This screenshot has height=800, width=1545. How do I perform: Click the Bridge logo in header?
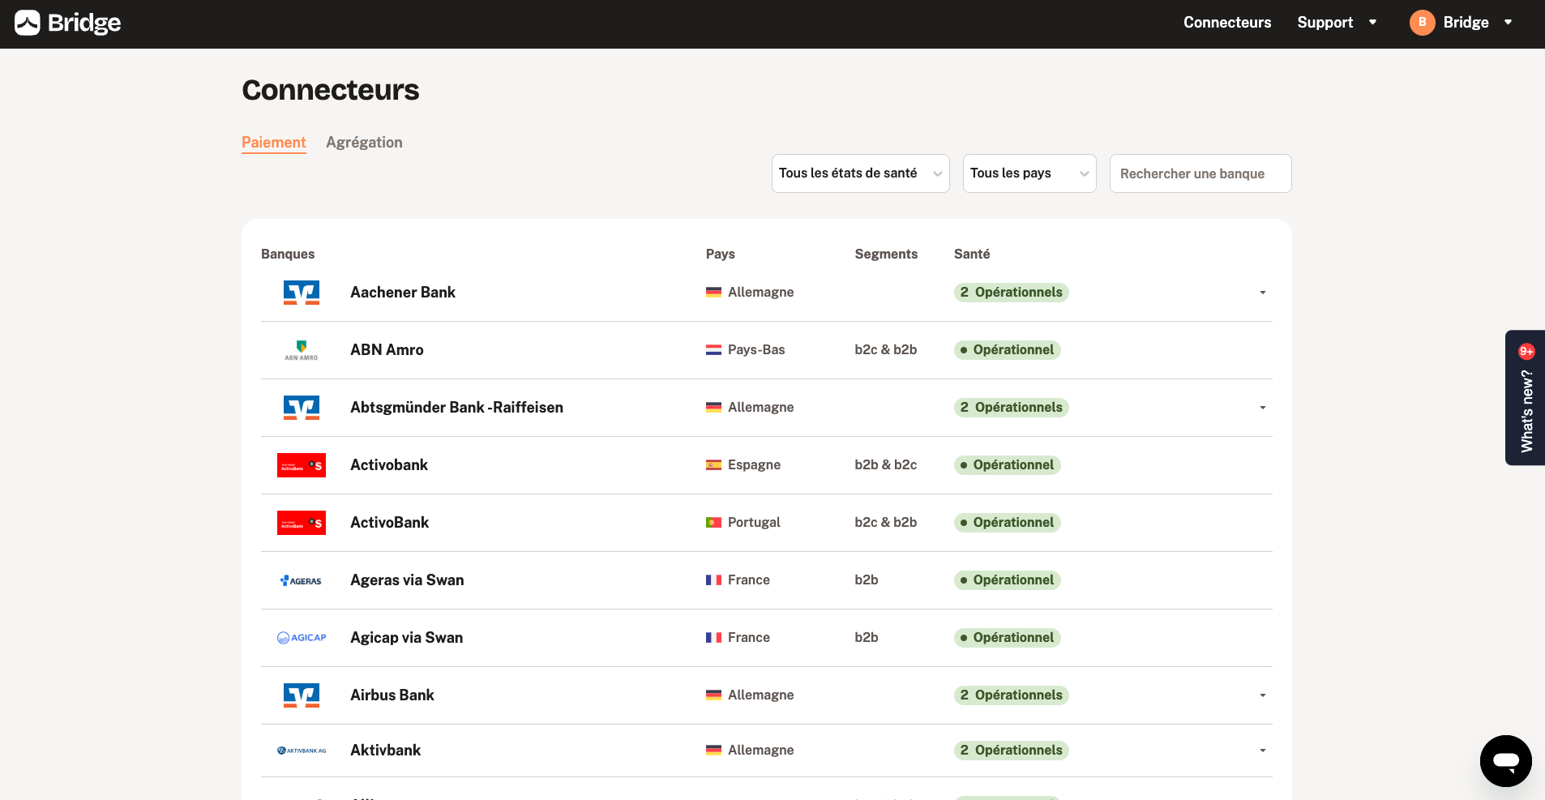(68, 23)
